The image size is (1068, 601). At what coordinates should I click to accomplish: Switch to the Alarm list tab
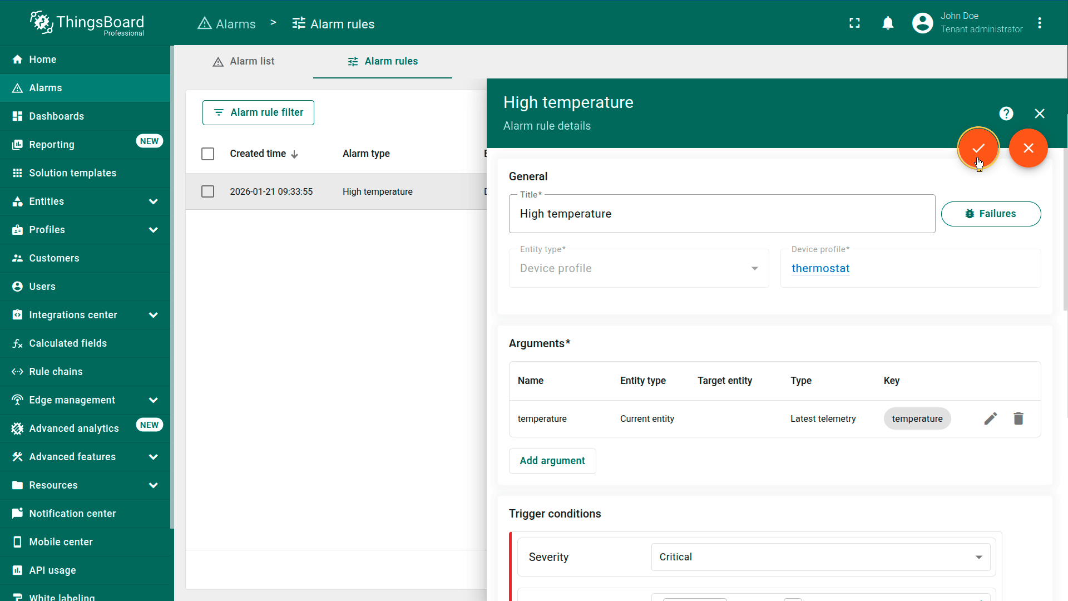pyautogui.click(x=244, y=61)
